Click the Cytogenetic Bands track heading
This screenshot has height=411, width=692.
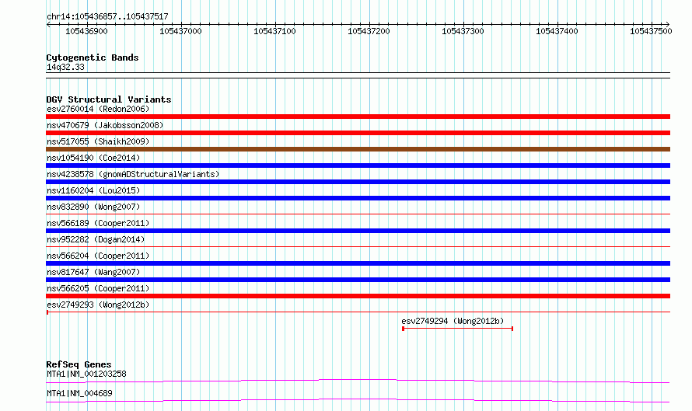click(x=93, y=57)
